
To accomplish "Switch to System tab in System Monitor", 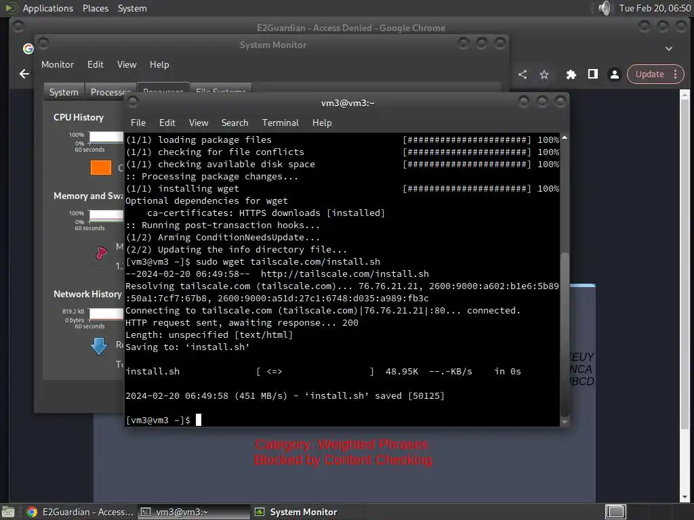I will (64, 92).
